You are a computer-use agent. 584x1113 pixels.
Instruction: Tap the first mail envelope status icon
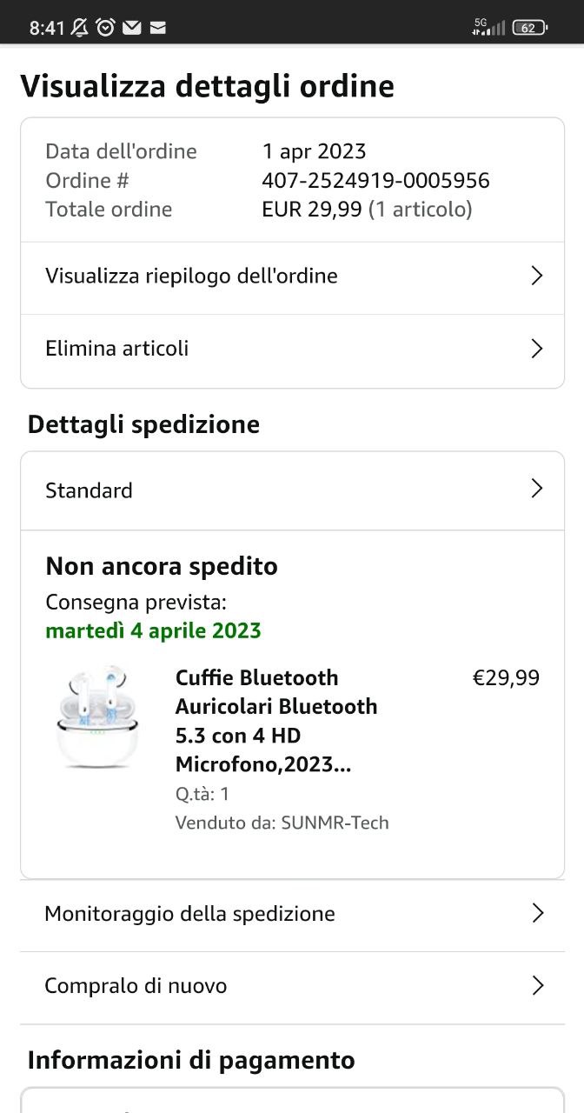coord(132,28)
